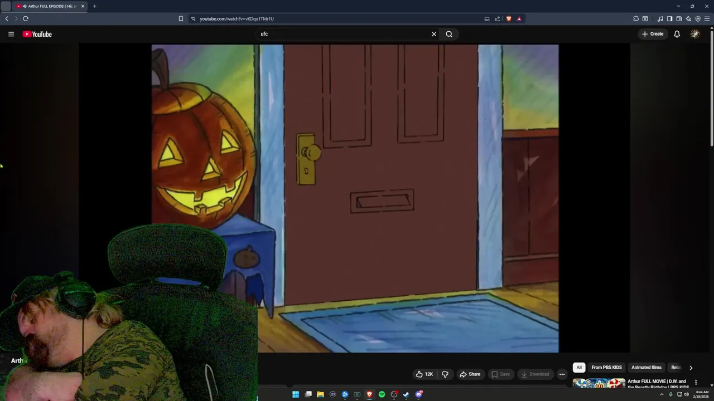Close the Arthur FULL EPISODE tab
The height and width of the screenshot is (401, 714).
[83, 6]
